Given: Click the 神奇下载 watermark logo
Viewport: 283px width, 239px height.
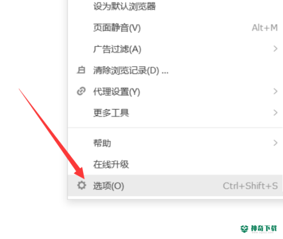Looking at the screenshot, I should coord(244,229).
